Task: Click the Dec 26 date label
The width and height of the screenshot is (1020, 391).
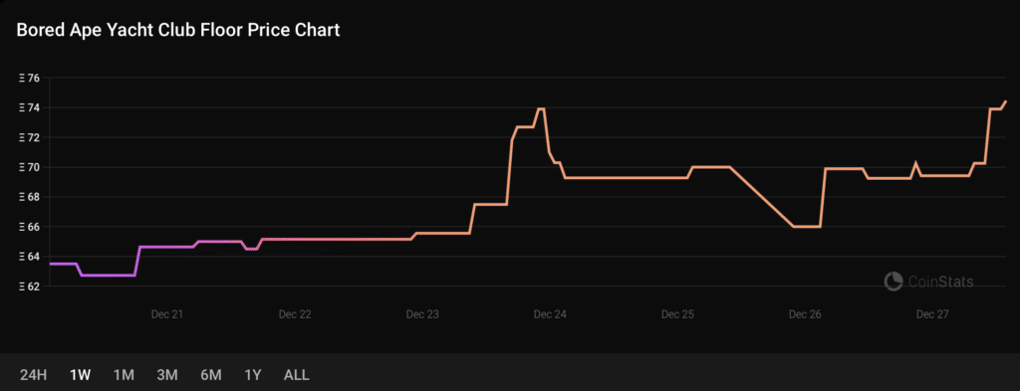Action: [805, 315]
